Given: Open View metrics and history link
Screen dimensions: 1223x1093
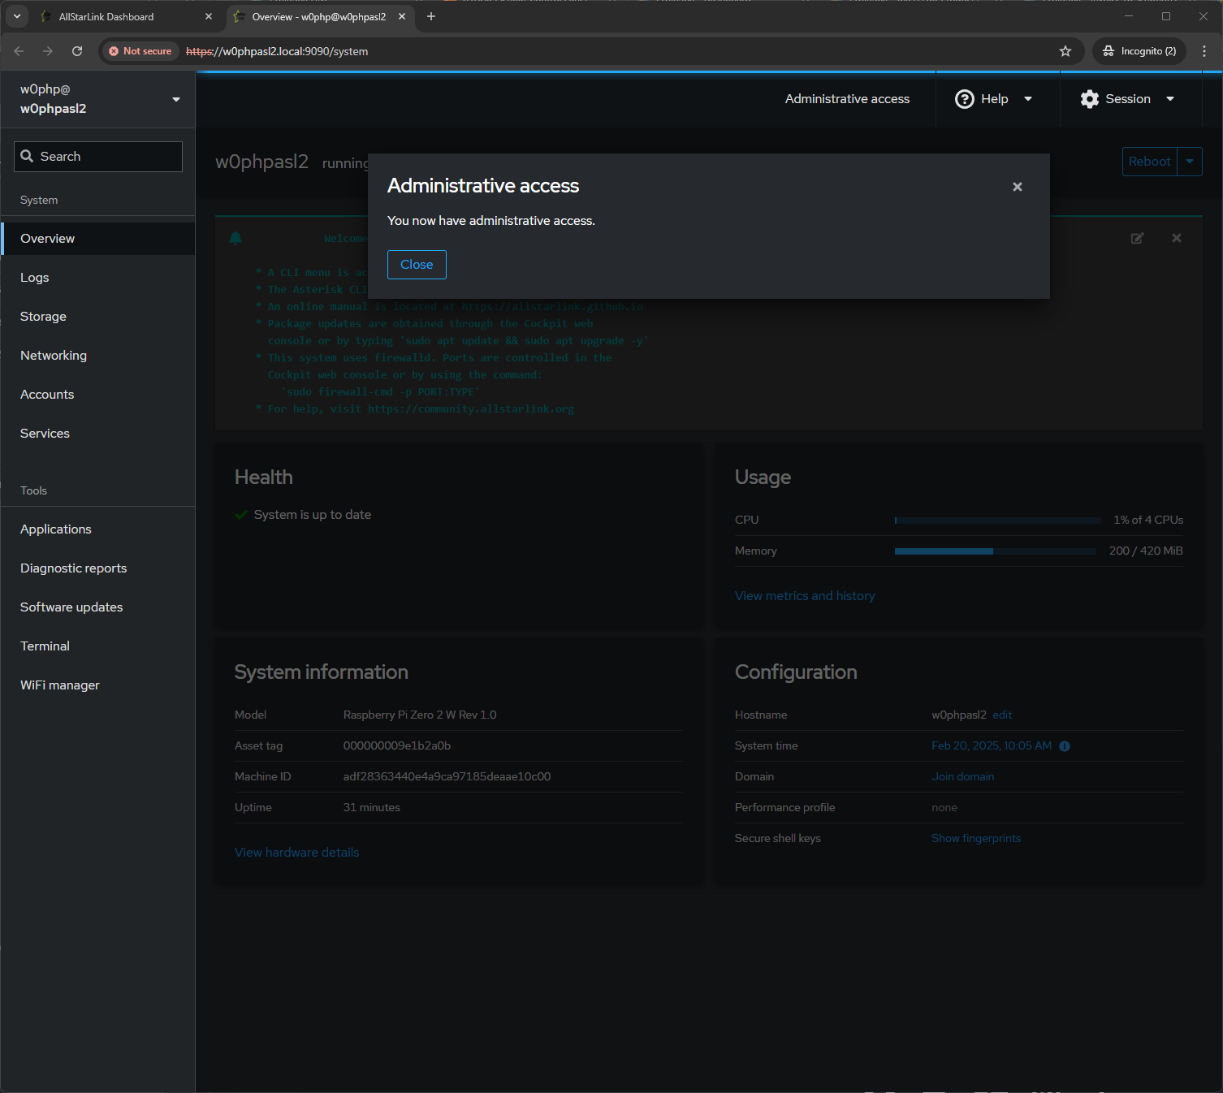Looking at the screenshot, I should [805, 596].
